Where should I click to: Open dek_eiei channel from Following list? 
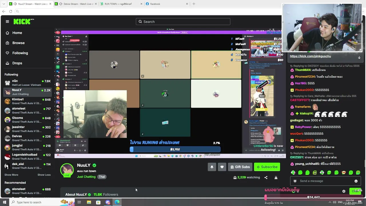[27, 166]
